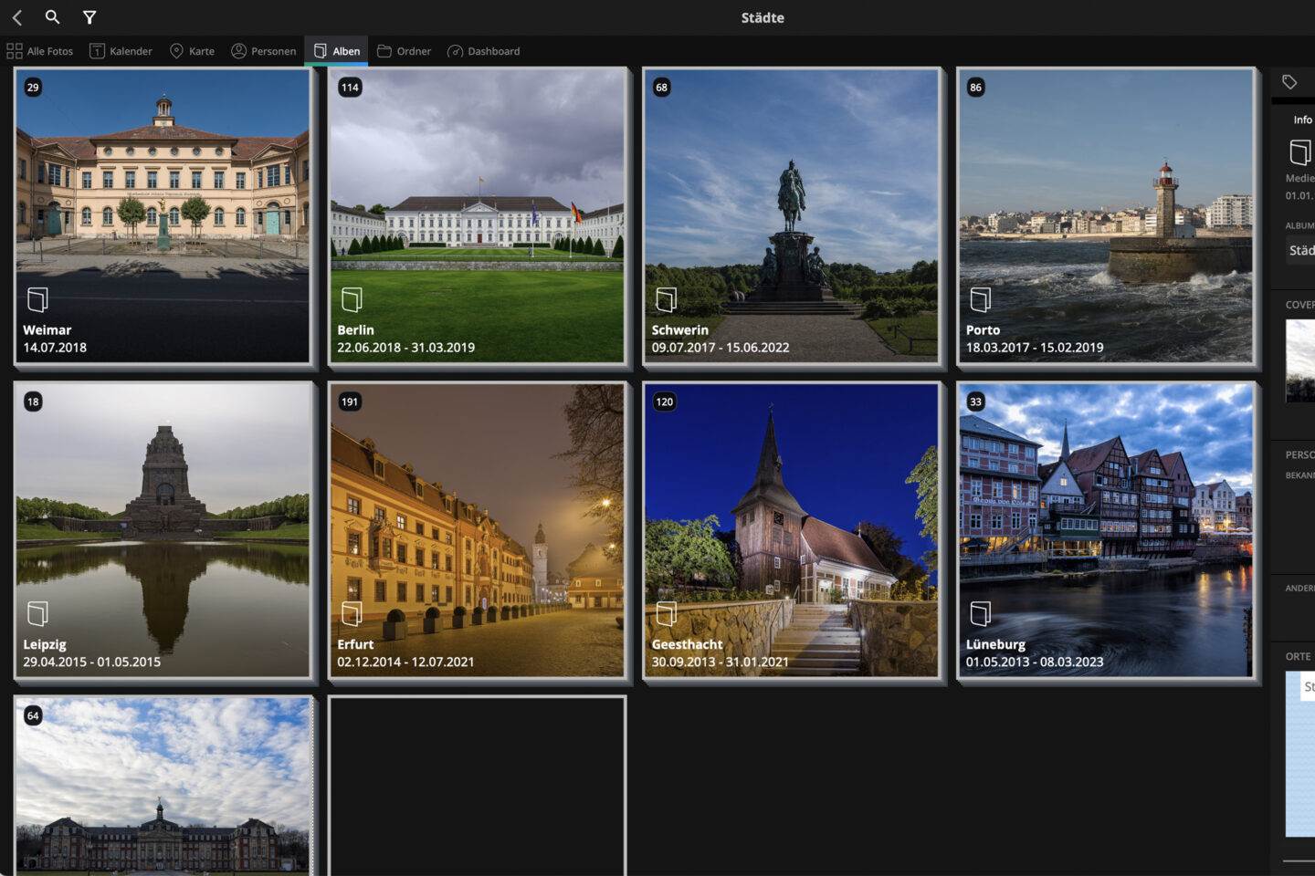Image resolution: width=1315 pixels, height=876 pixels.
Task: Navigate back using the left arrow
Action: (x=16, y=16)
